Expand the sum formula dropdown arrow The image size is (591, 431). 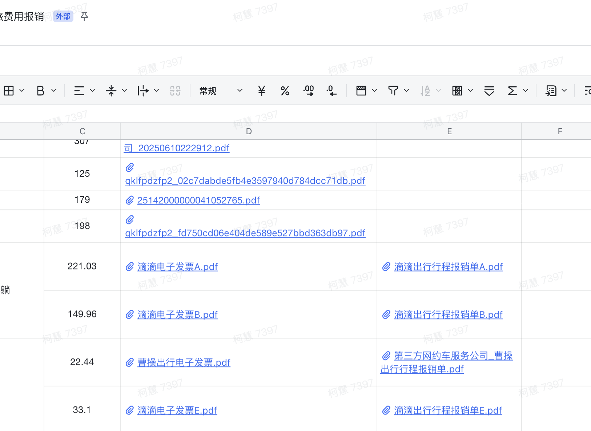coord(526,91)
